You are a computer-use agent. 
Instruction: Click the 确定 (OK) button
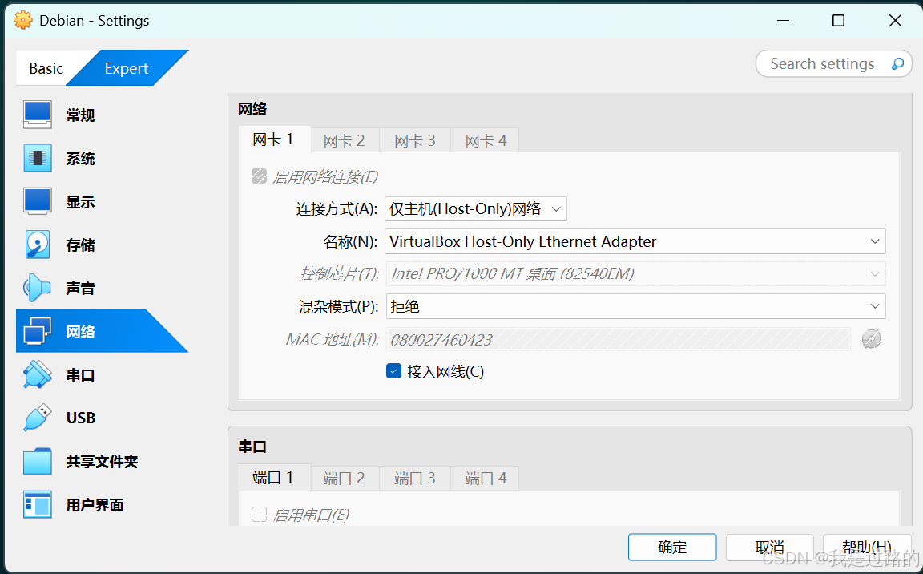tap(672, 547)
